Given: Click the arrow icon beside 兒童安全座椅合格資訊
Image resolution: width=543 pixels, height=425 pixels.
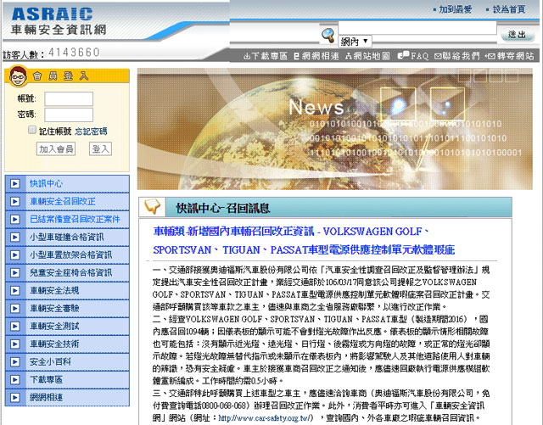Looking at the screenshot, I should [x=15, y=272].
